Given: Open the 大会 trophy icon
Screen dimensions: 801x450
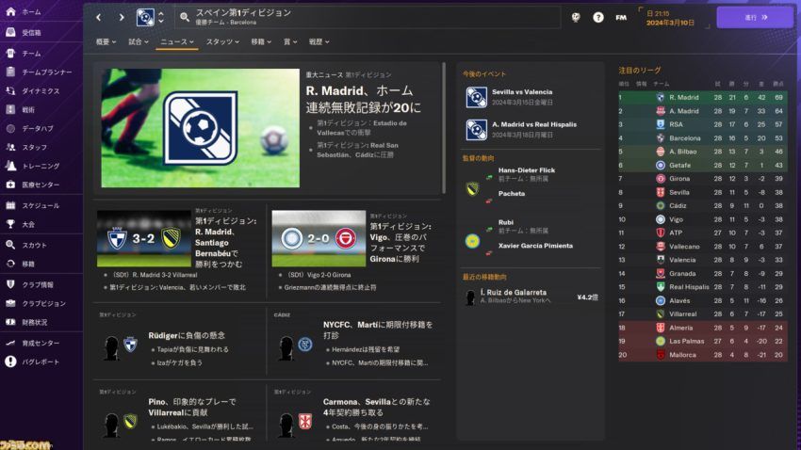Looking at the screenshot, I should pos(10,224).
